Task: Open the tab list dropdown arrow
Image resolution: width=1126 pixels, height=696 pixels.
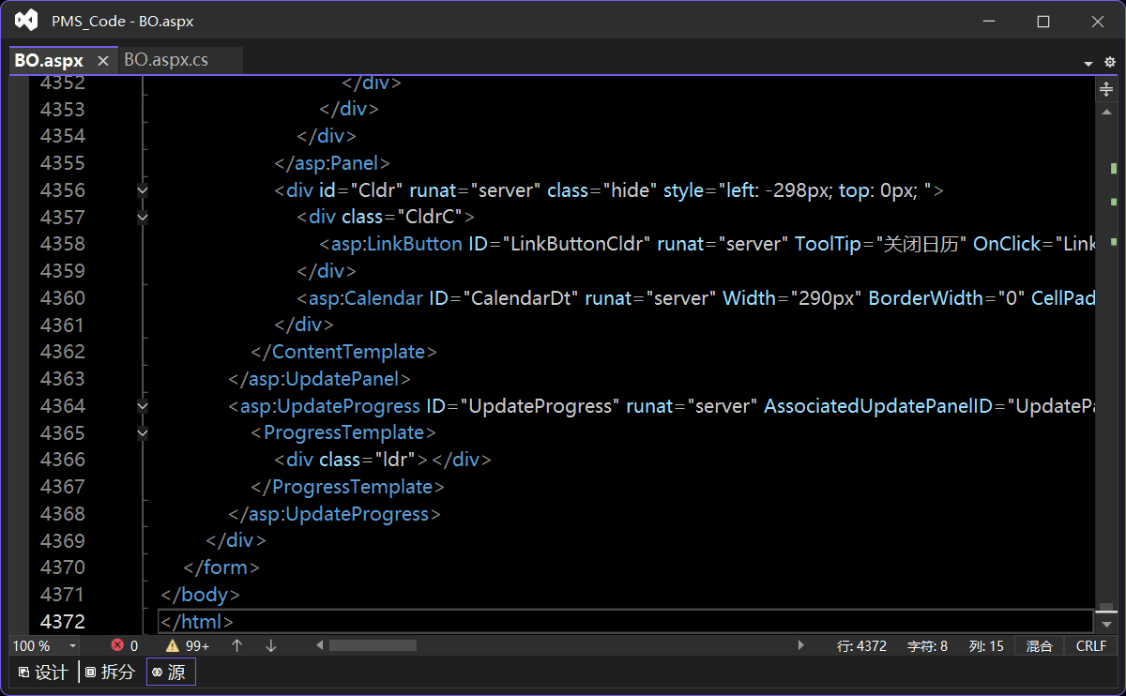Action: (x=1088, y=63)
